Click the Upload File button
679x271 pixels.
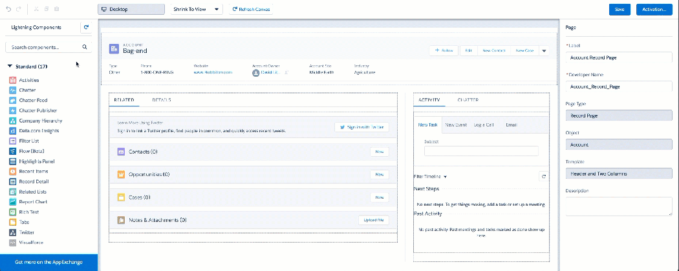tap(374, 220)
